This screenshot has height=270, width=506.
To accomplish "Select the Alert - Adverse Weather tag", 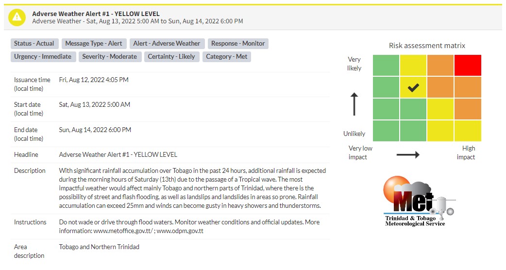I will 167,44.
